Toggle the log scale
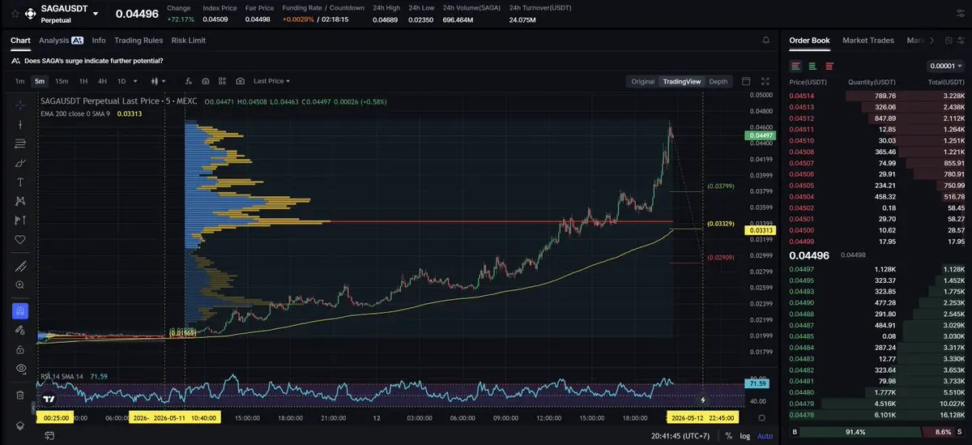 744,436
